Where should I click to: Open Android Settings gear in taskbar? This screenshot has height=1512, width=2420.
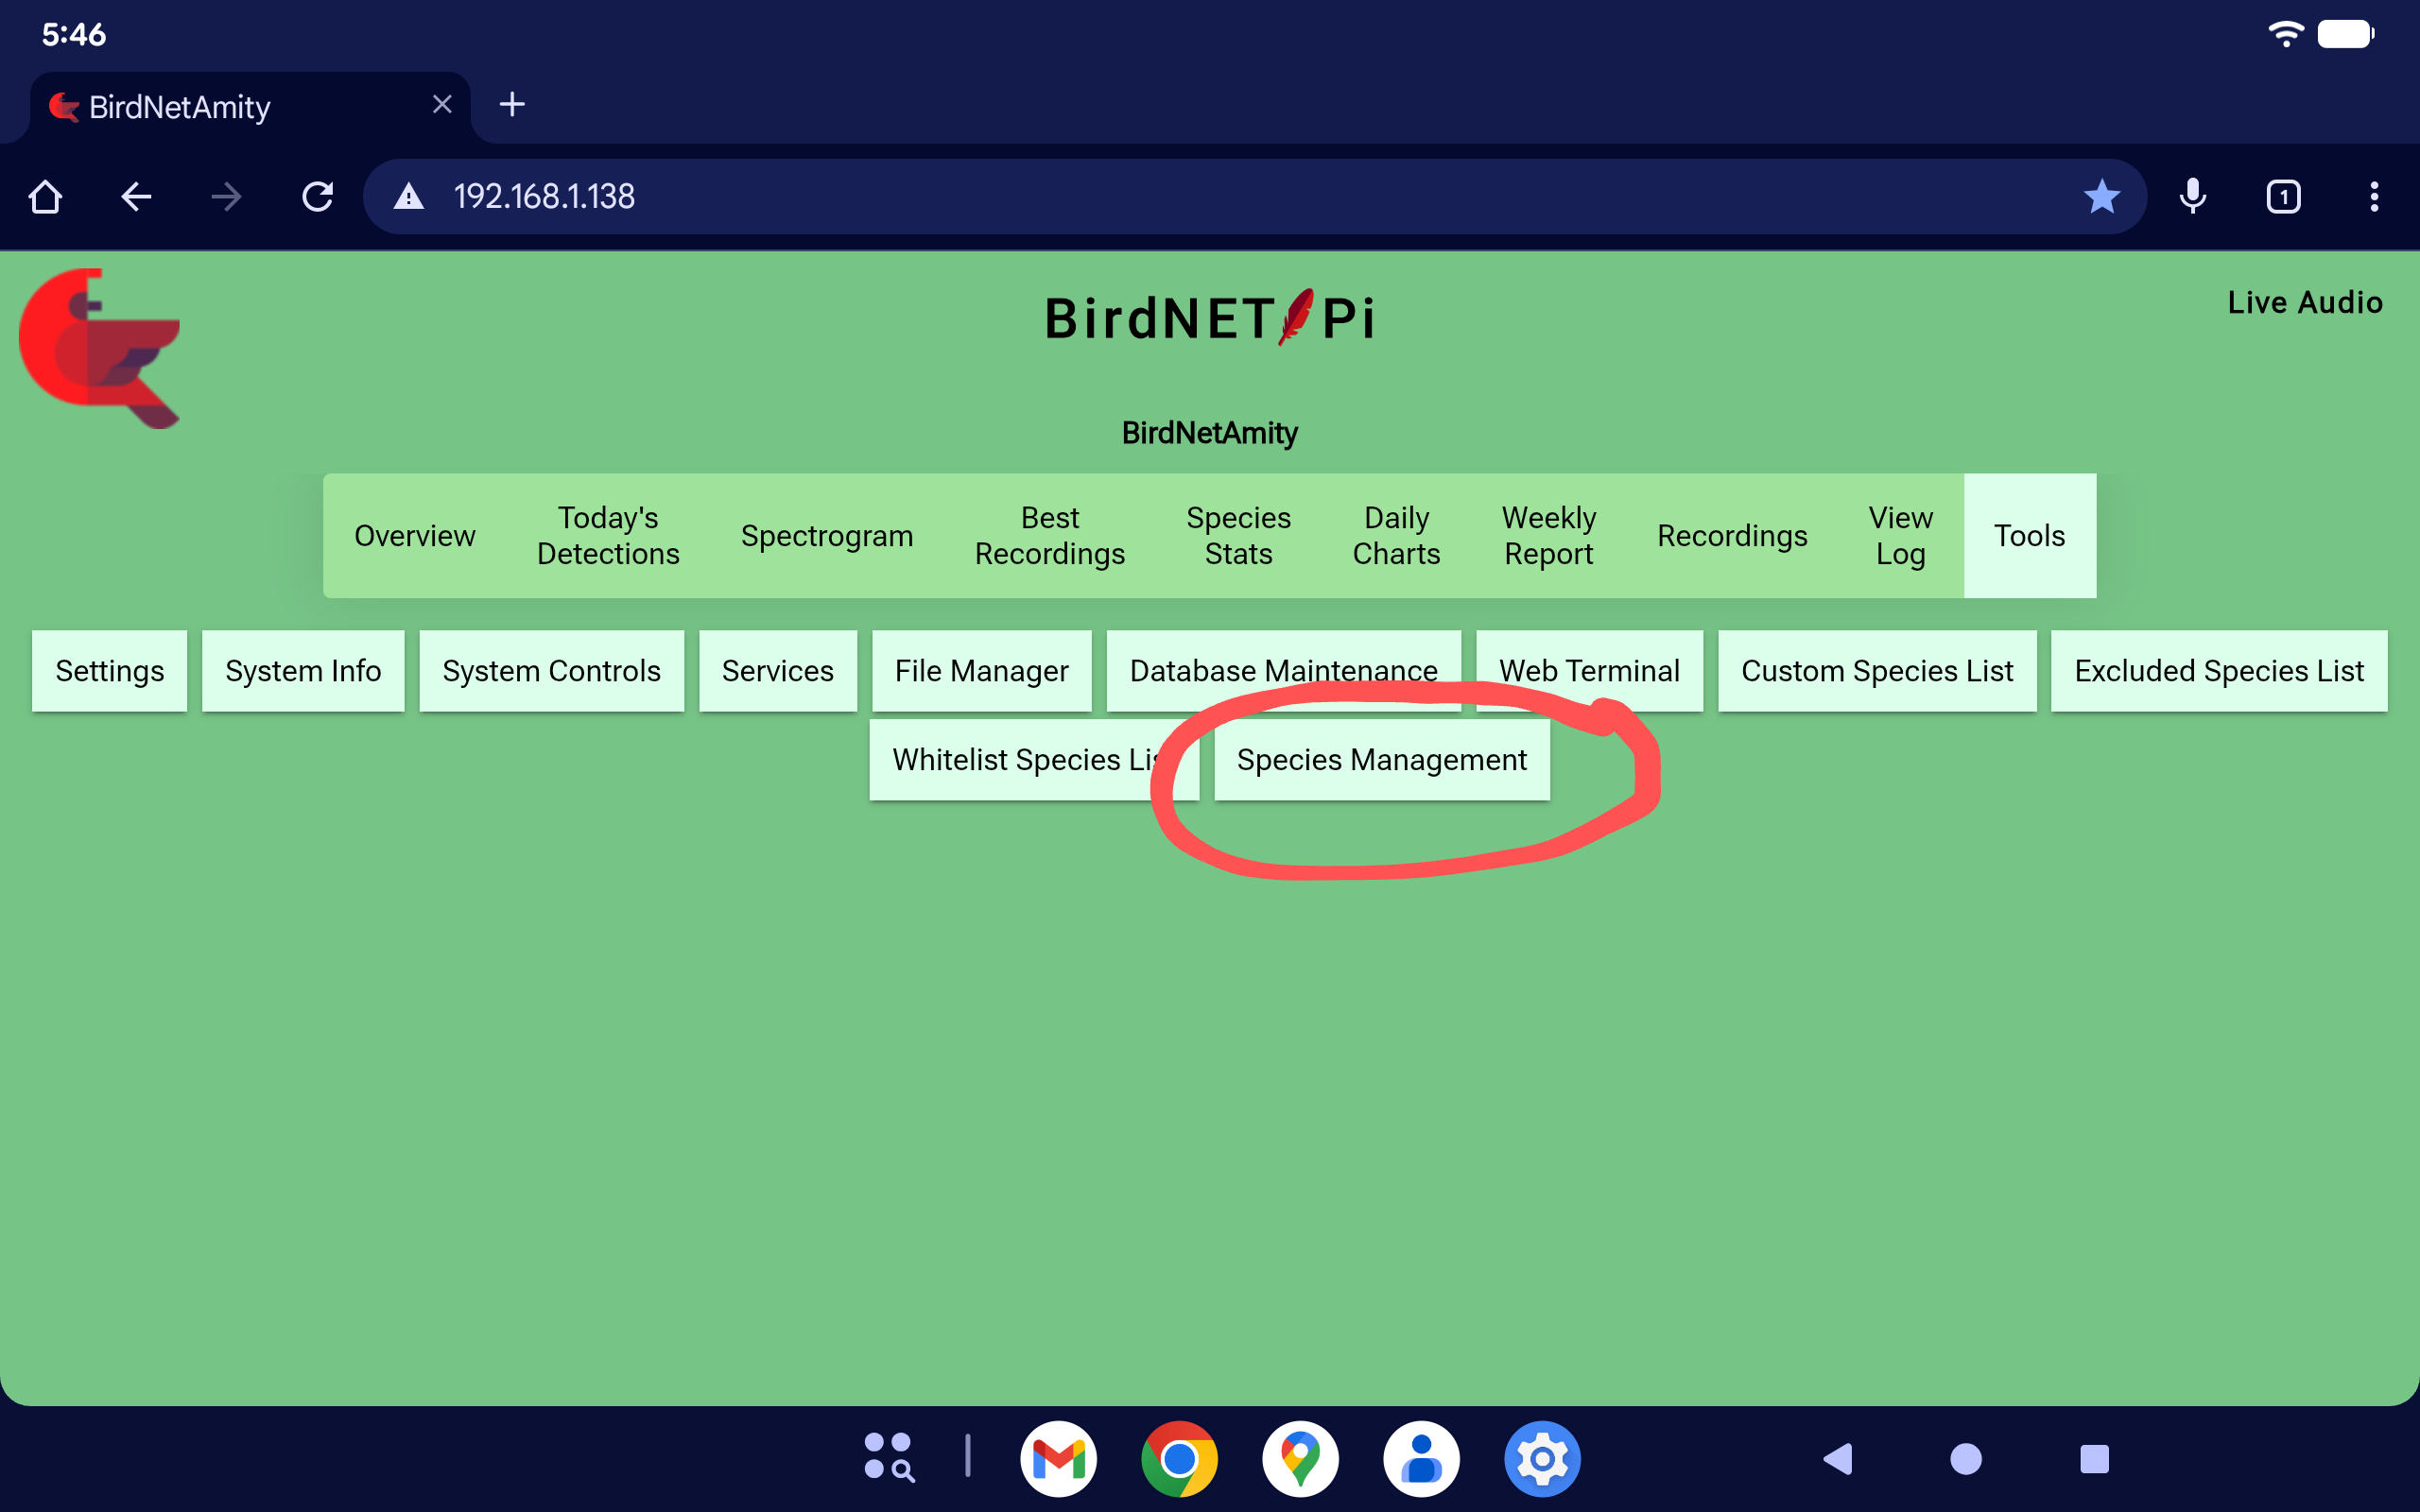pos(1542,1458)
